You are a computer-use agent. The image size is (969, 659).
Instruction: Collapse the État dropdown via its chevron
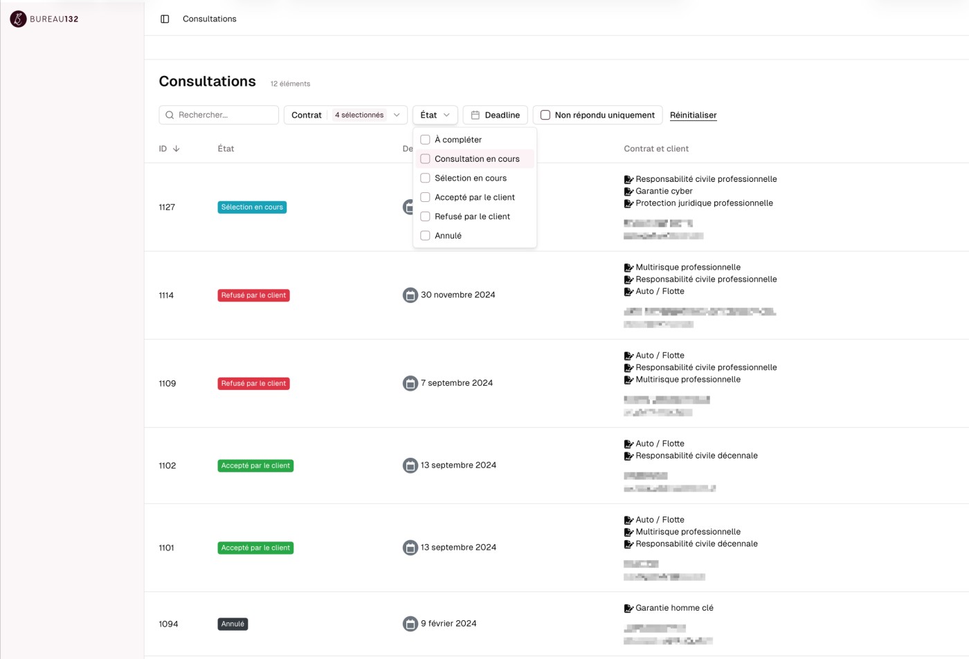tap(448, 115)
